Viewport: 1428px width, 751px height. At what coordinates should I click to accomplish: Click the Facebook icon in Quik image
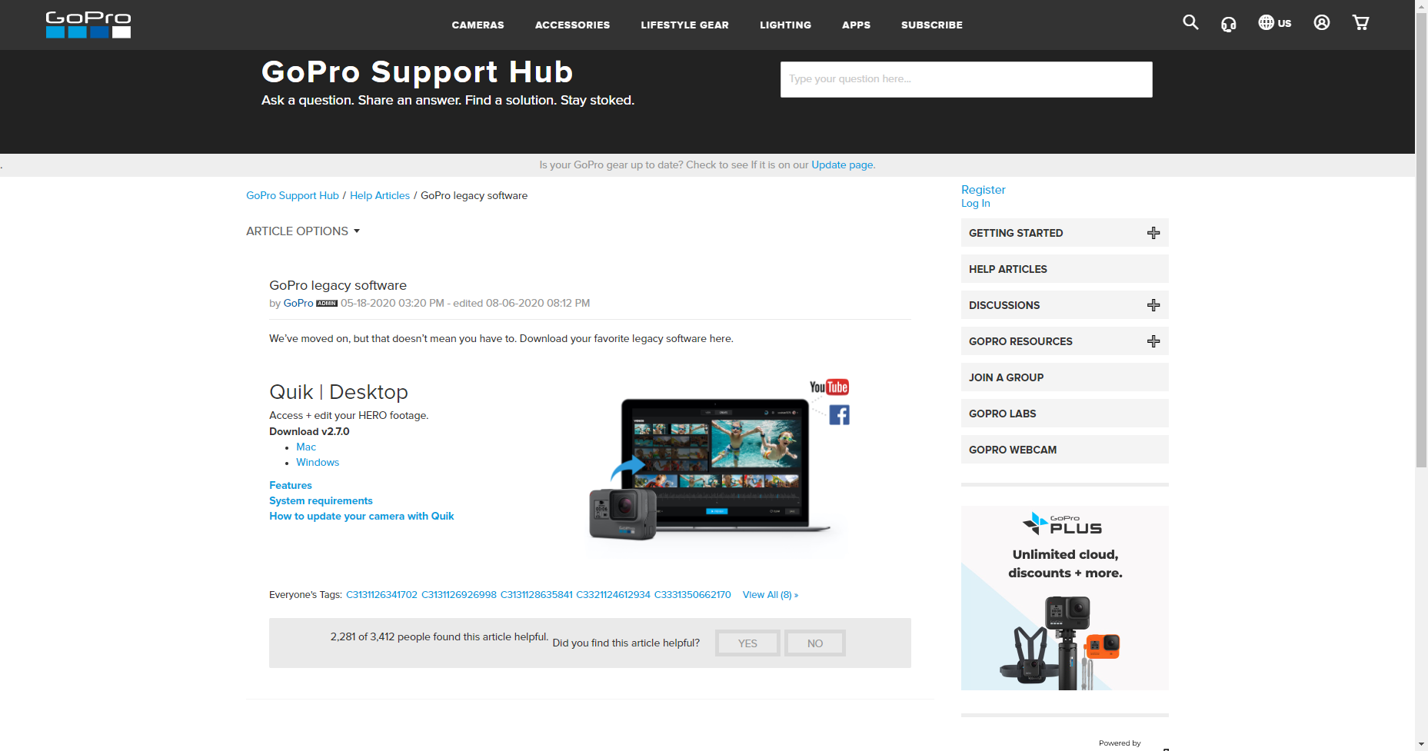click(x=839, y=415)
